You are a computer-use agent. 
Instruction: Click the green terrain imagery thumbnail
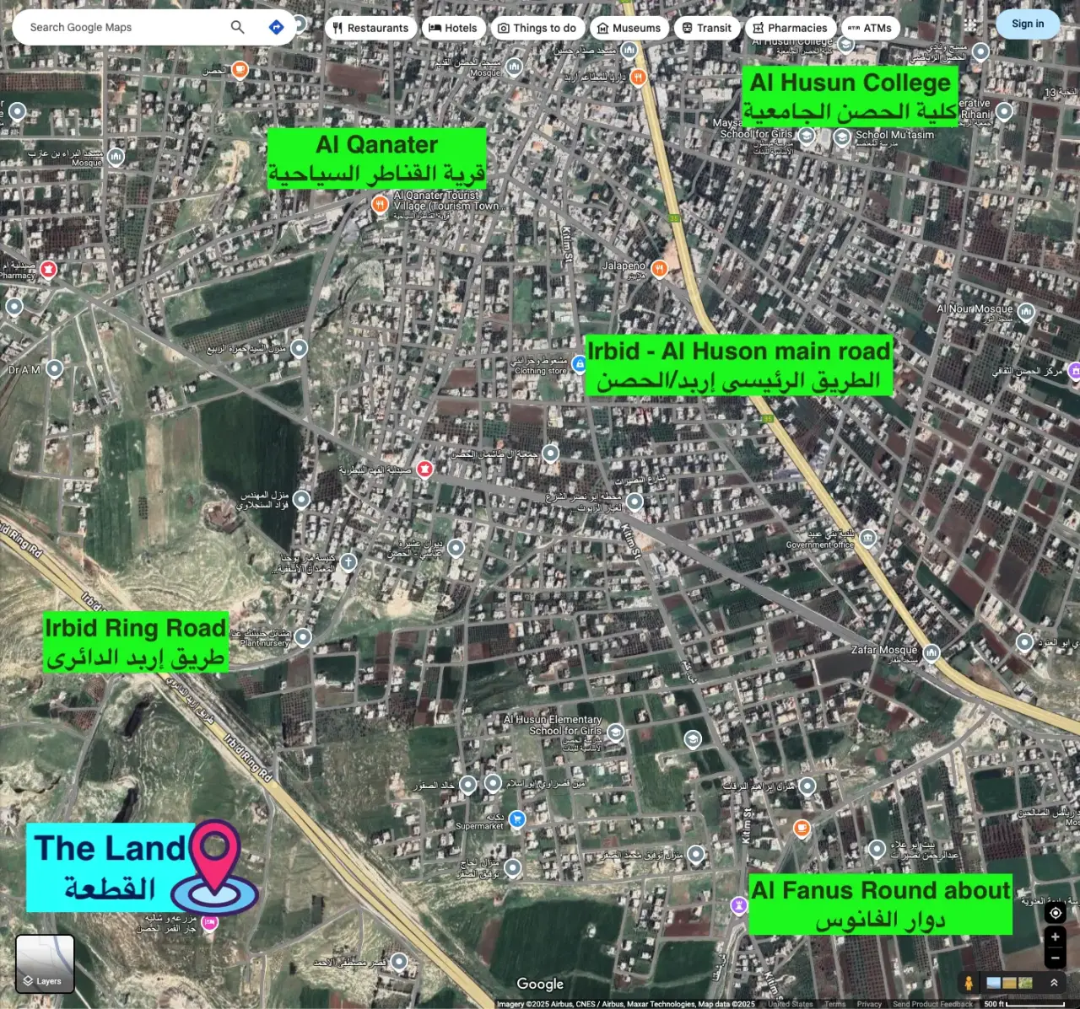[x=1025, y=983]
